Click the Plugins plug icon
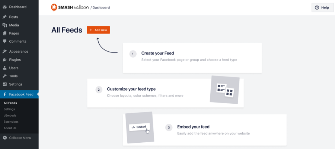Screen dimensions: 335x149 [4, 60]
